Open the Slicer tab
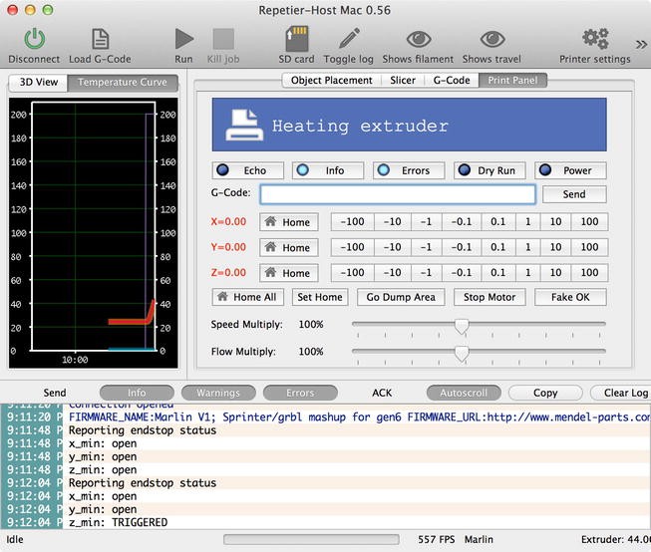651x552 pixels. tap(403, 81)
